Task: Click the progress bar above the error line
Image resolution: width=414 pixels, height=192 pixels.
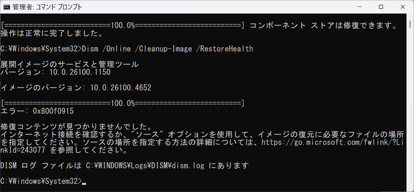Action: [123, 103]
